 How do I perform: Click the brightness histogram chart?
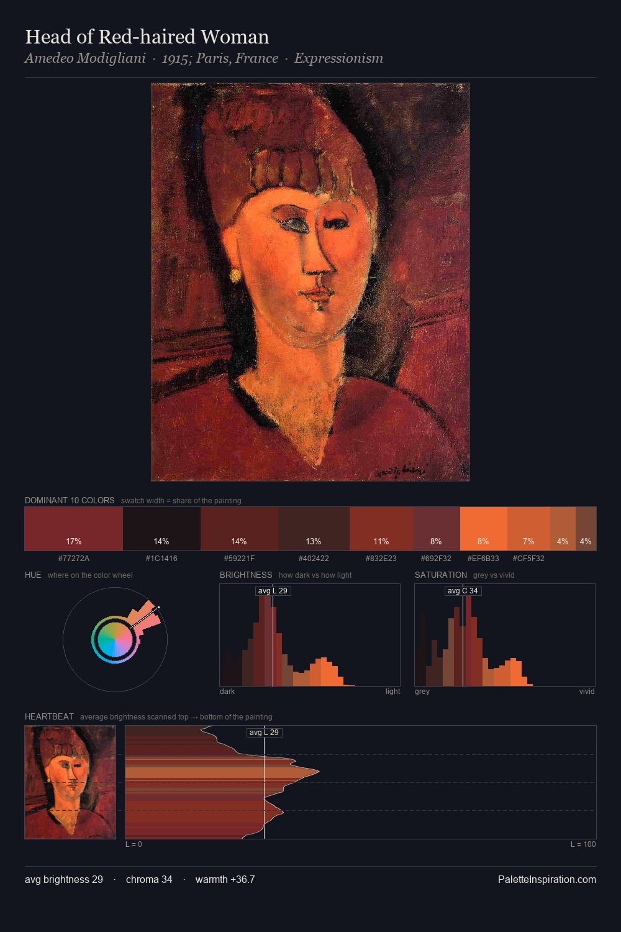click(x=310, y=635)
